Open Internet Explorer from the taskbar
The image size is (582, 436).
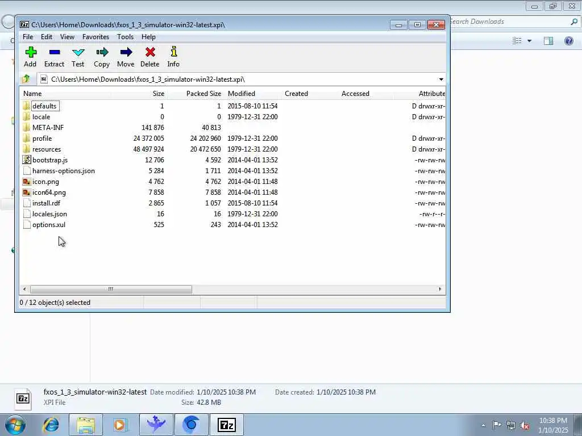click(51, 425)
